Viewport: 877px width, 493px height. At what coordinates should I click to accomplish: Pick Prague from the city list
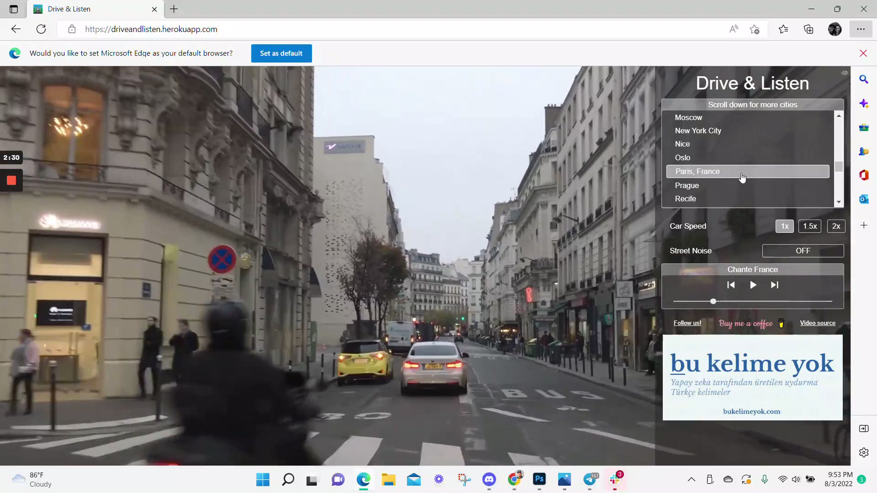748,185
